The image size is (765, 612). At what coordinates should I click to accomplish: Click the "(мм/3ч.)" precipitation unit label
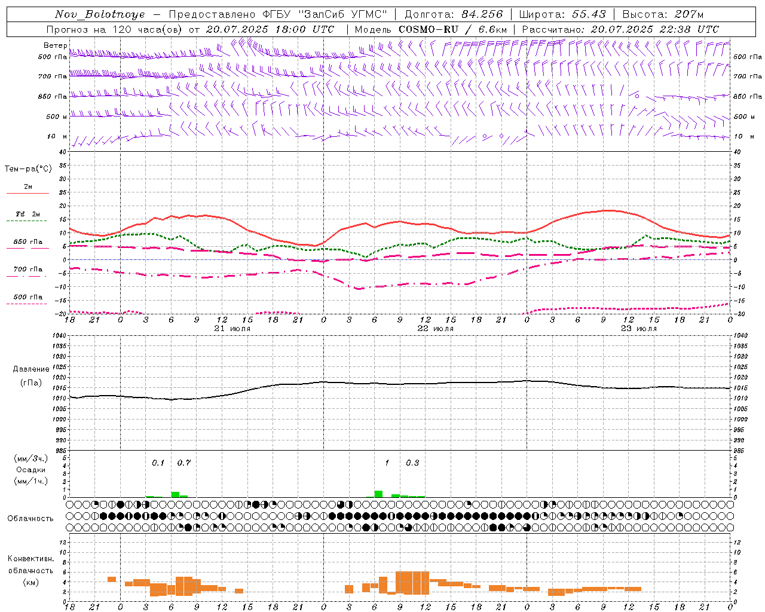pyautogui.click(x=31, y=458)
